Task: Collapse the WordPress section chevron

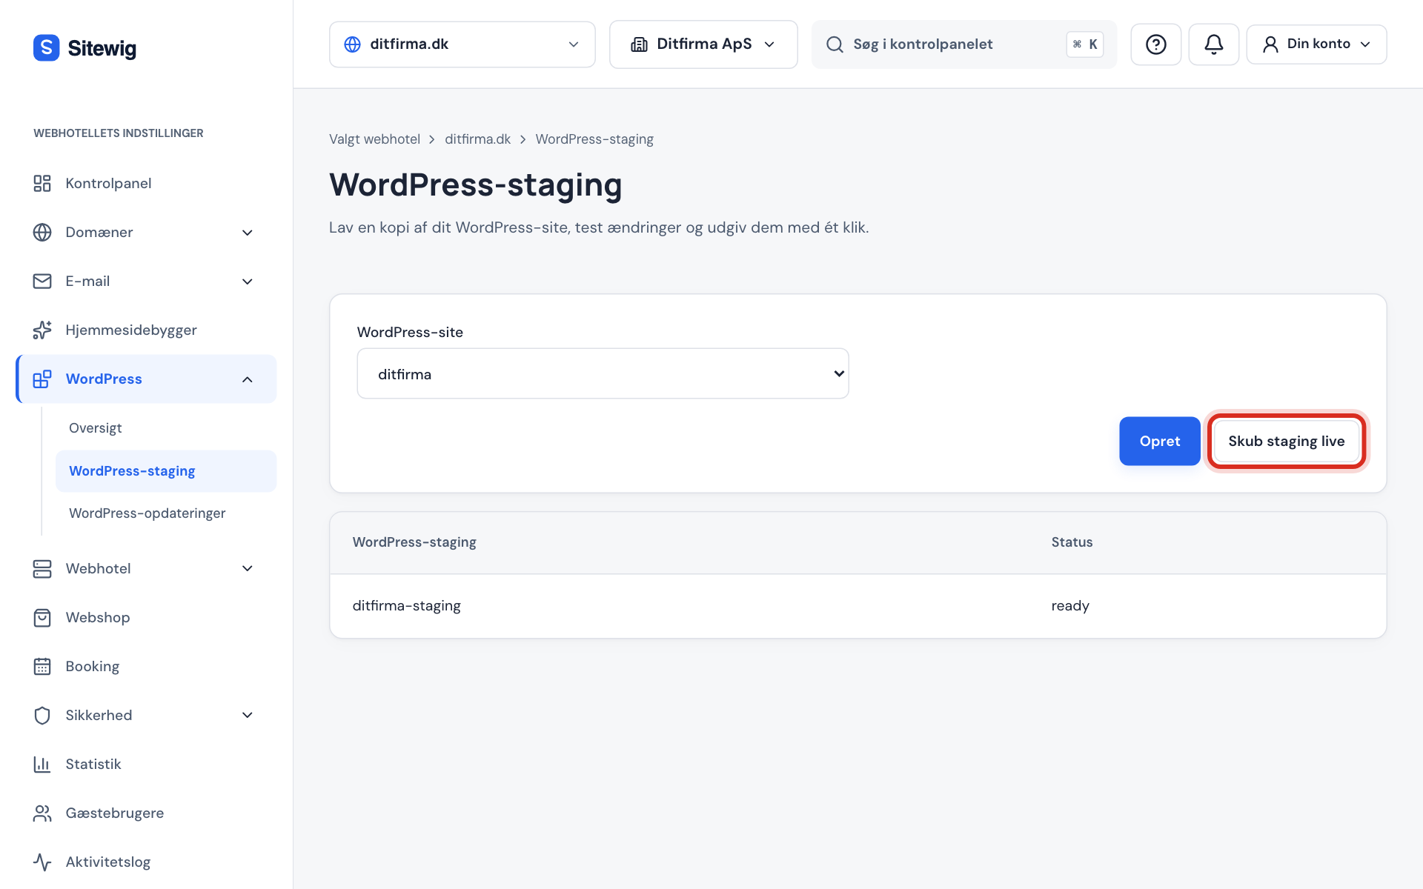Action: coord(248,379)
